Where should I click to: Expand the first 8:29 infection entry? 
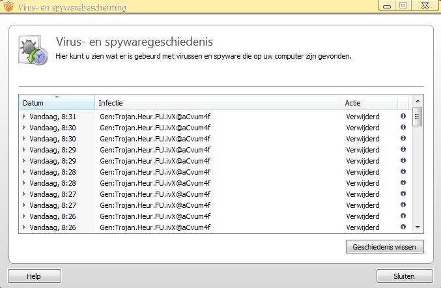pyautogui.click(x=25, y=150)
